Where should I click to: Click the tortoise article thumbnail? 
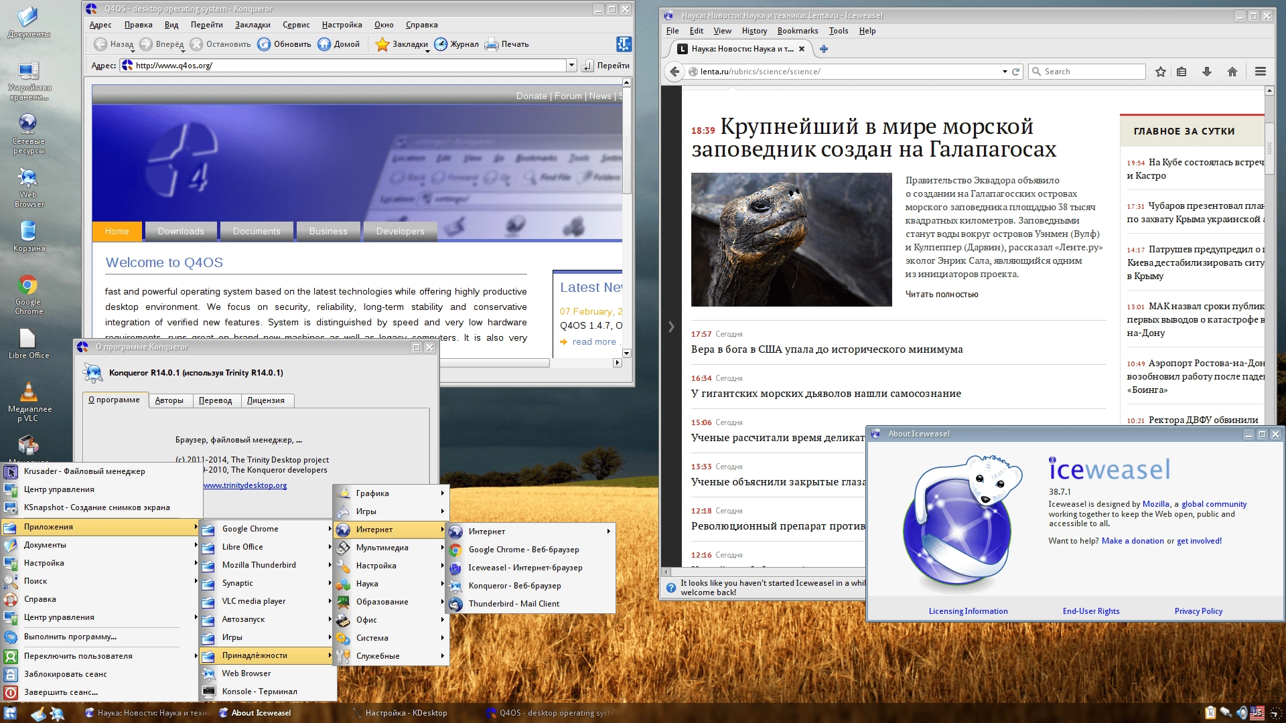pos(791,240)
